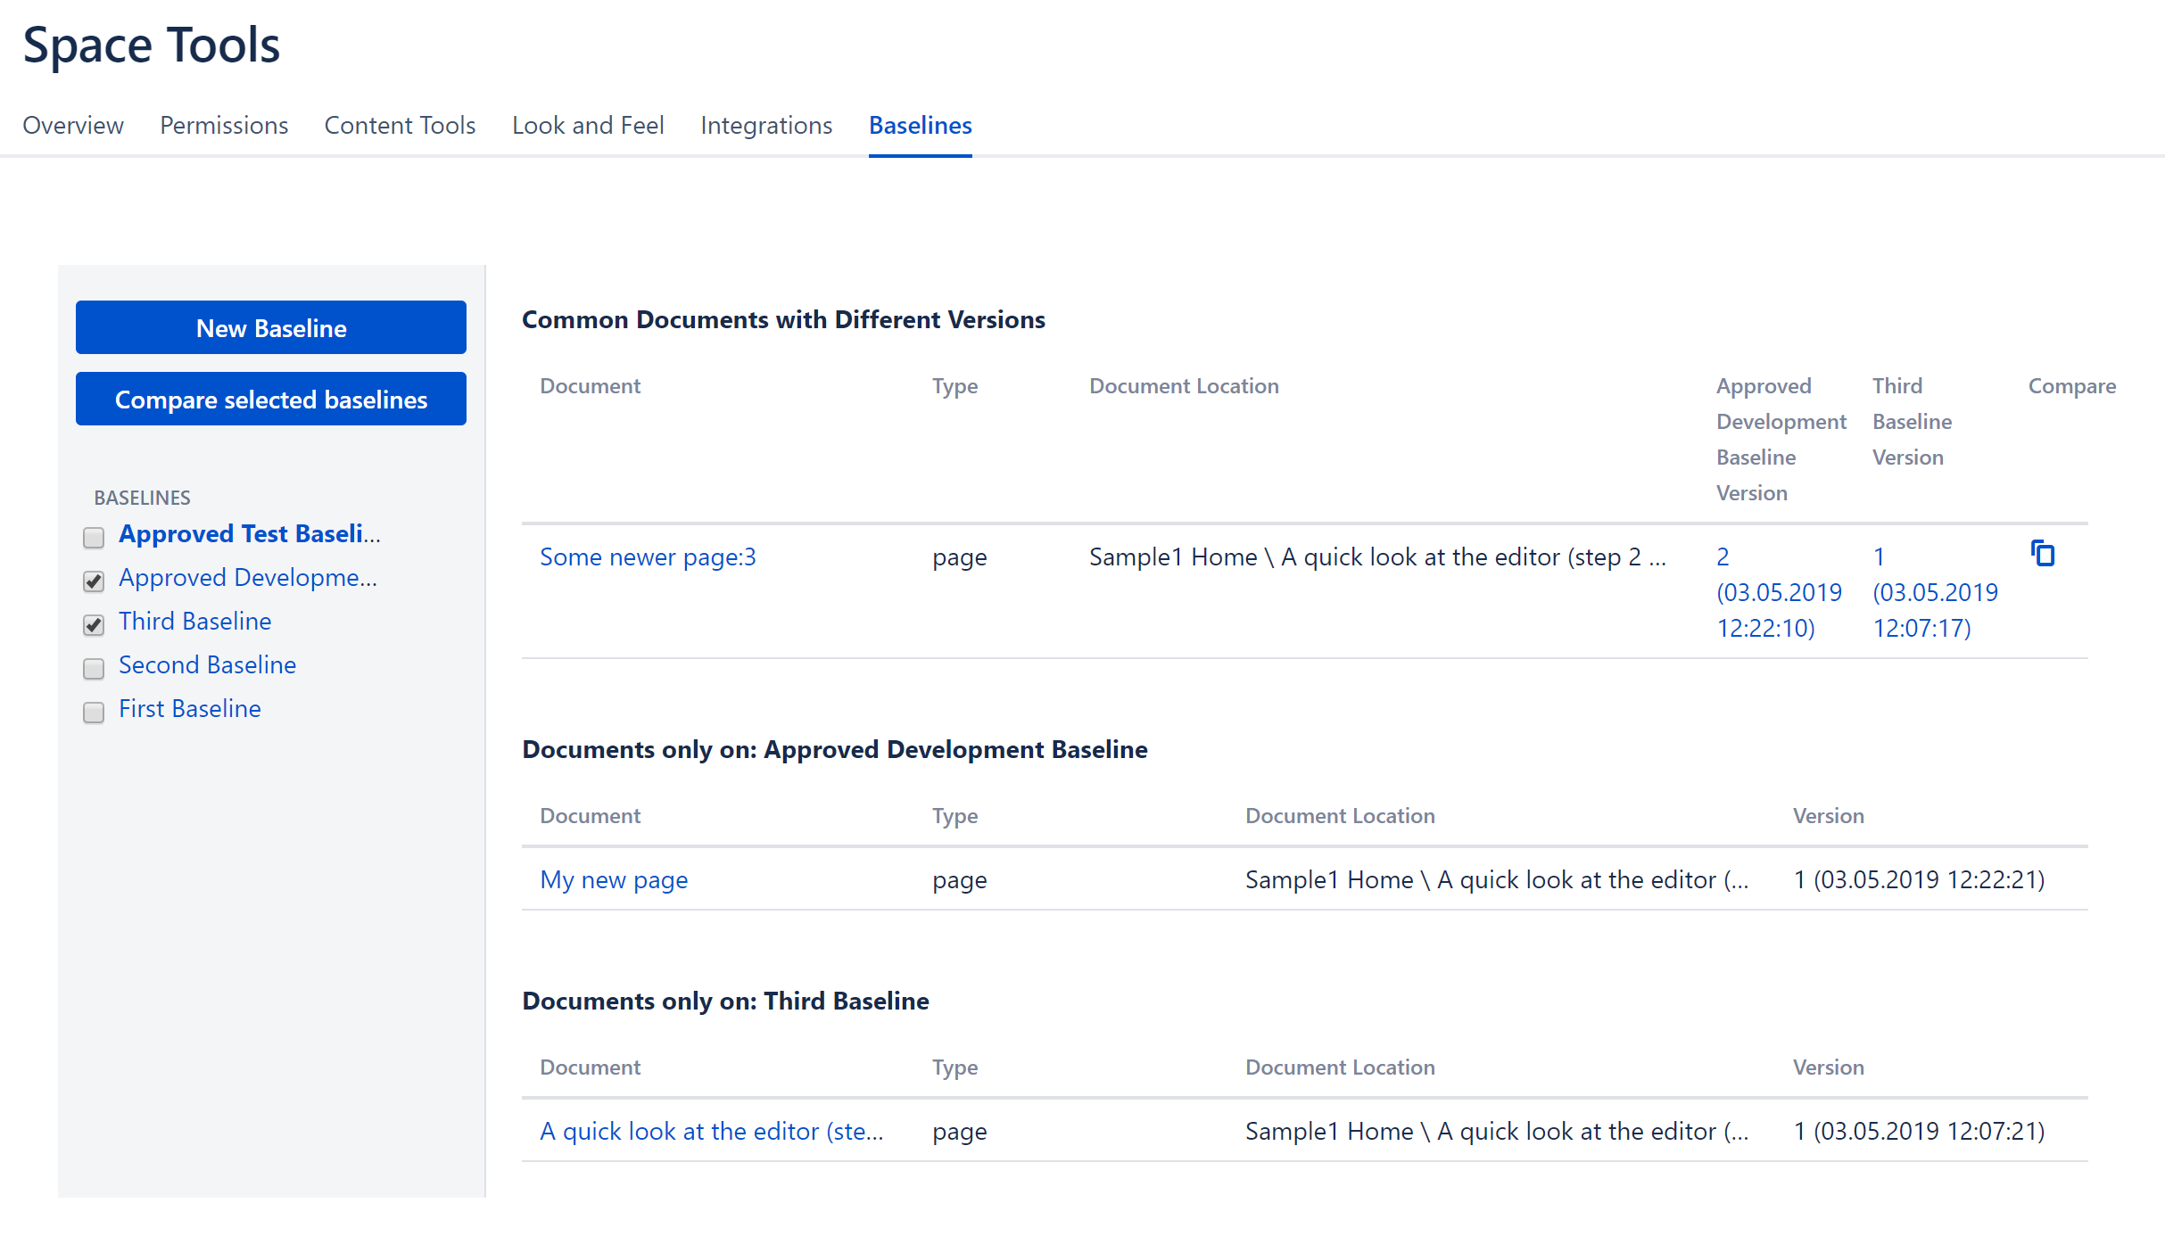Open the Permissions tab
2165x1253 pixels.
[x=223, y=126]
